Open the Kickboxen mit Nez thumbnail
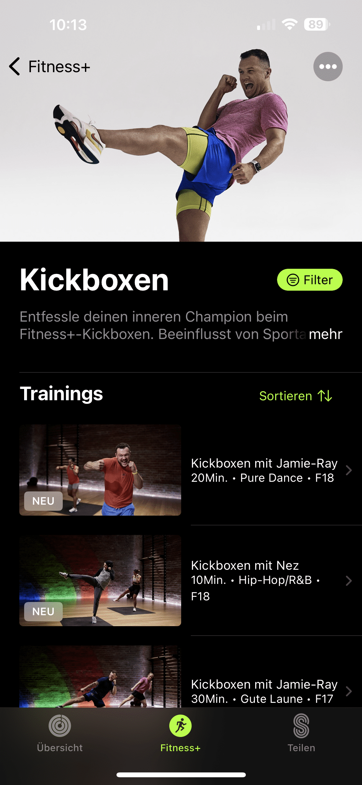Image resolution: width=362 pixels, height=785 pixels. coord(100,581)
